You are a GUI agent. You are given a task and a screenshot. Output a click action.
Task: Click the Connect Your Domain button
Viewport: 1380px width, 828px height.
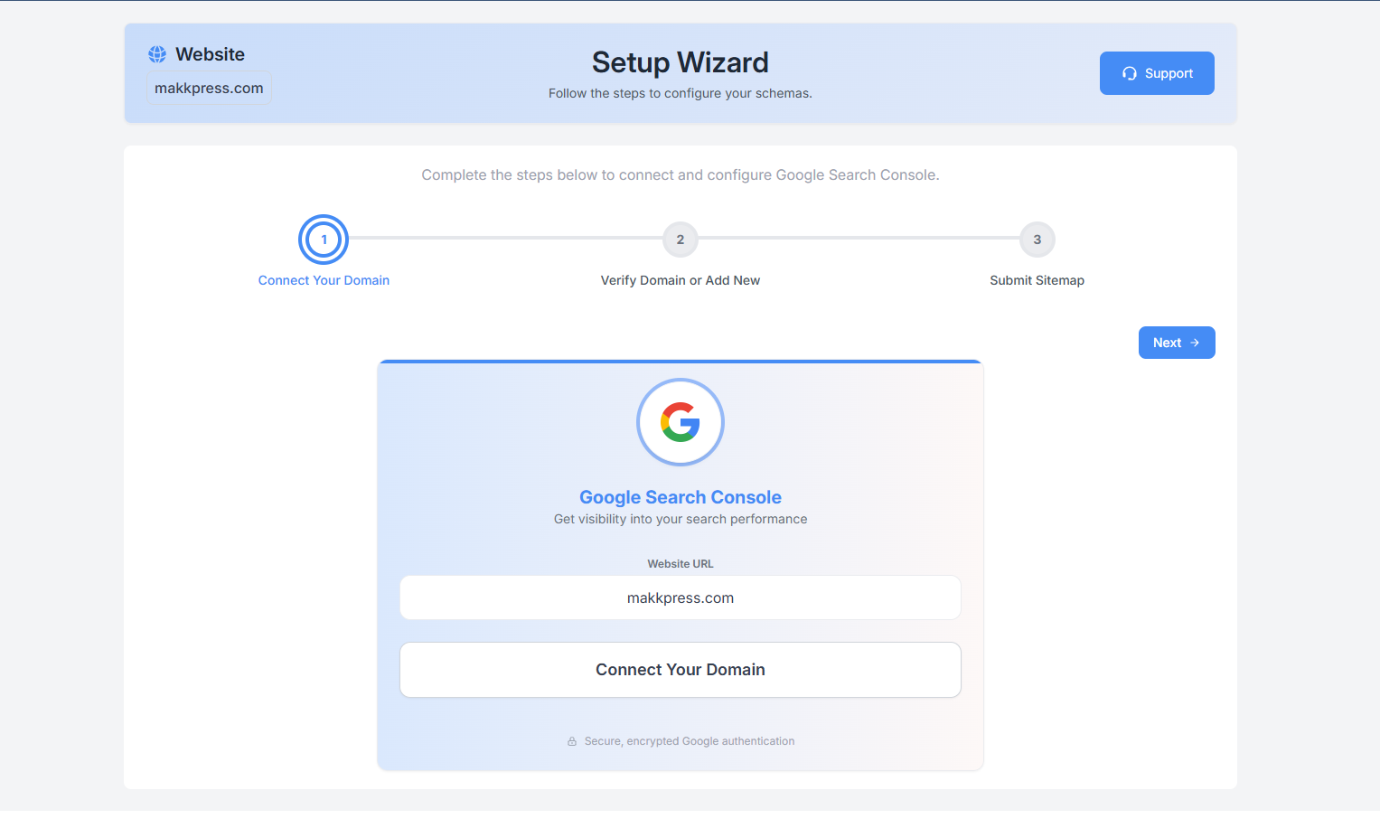[681, 670]
